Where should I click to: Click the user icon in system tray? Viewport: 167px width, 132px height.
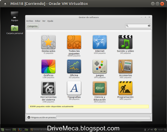coord(145,130)
